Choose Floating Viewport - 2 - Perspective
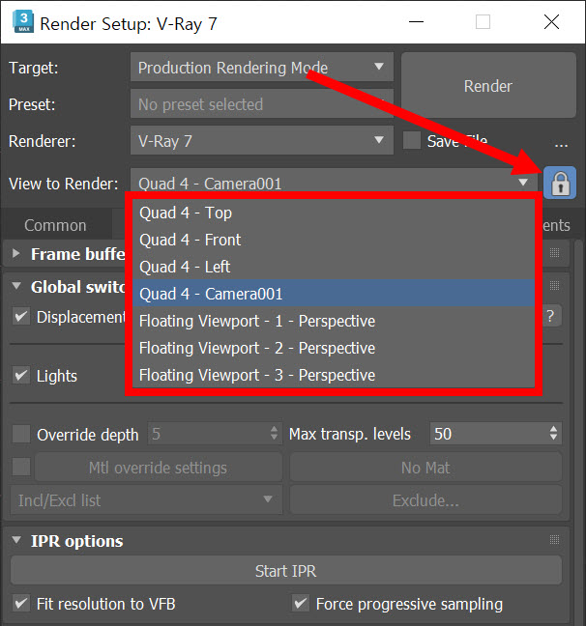The width and height of the screenshot is (586, 626). pyautogui.click(x=334, y=348)
